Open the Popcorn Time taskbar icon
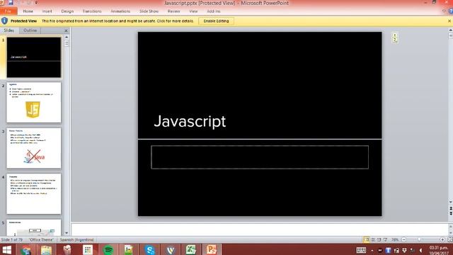Viewport: 453px width, 255px height. coord(67,249)
